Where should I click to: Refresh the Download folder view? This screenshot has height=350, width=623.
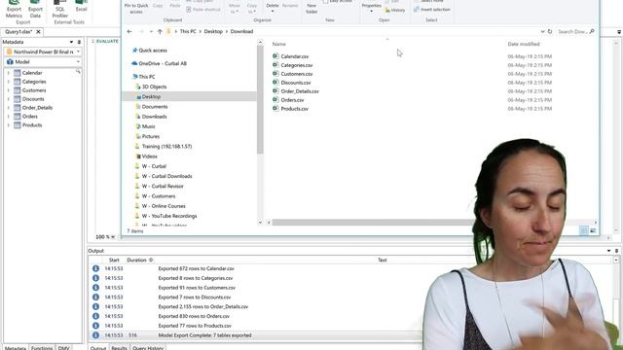[x=550, y=31]
